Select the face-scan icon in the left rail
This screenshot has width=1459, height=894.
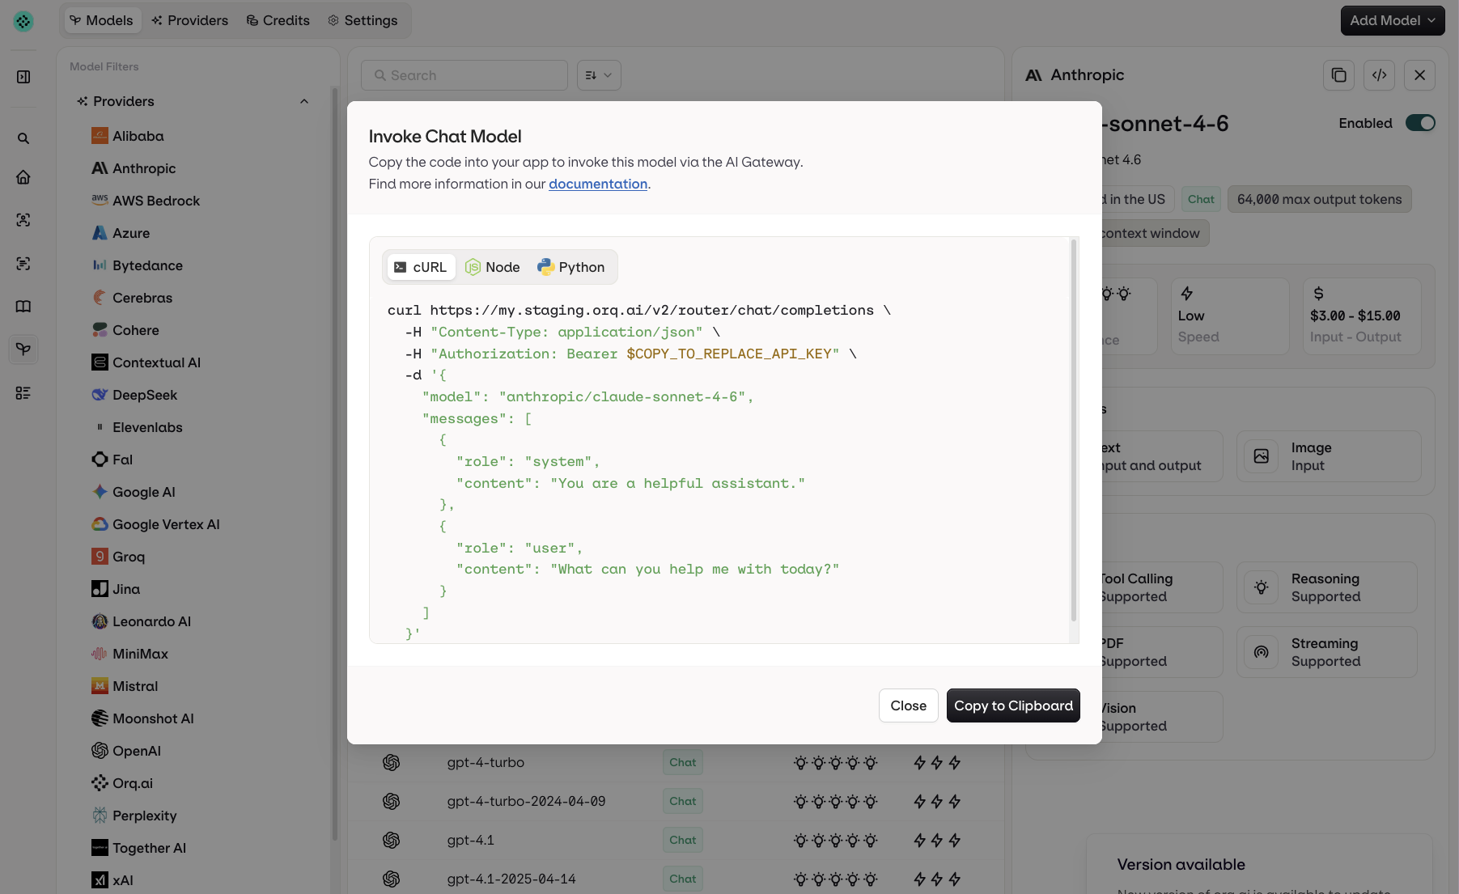[x=23, y=219]
